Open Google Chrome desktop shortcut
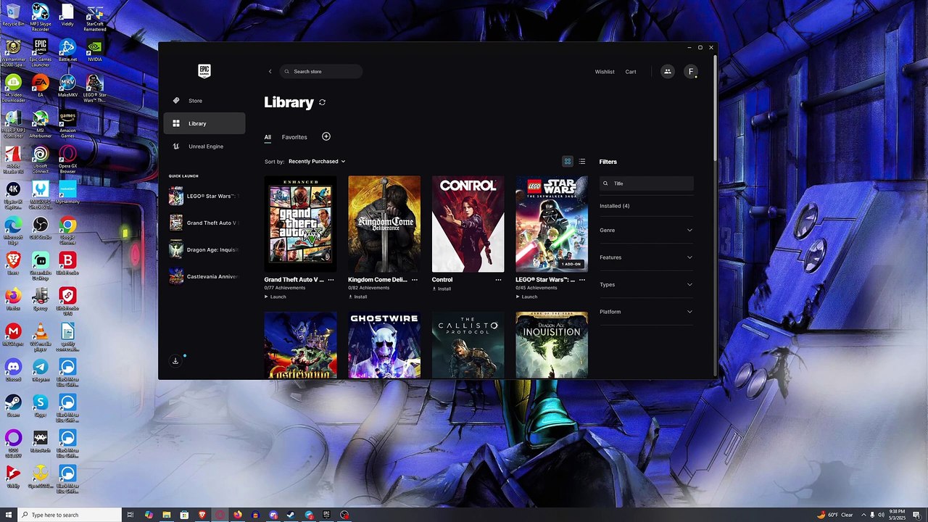The height and width of the screenshot is (522, 928). (67, 230)
